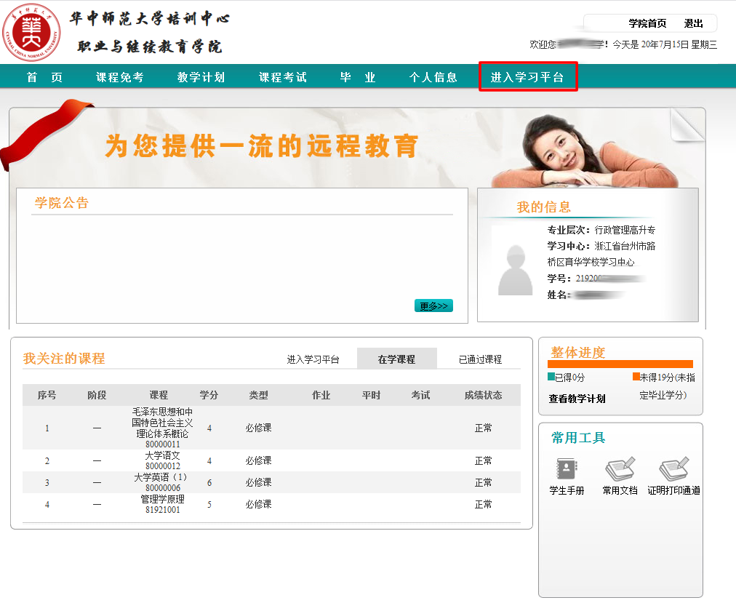The image size is (736, 603).
Task: Click the university logo emblem
Action: point(31,33)
